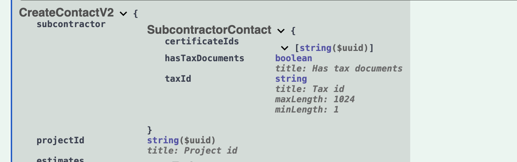Screen dimensions: 517x162
Task: Click the estimates property name
Action: 60,160
